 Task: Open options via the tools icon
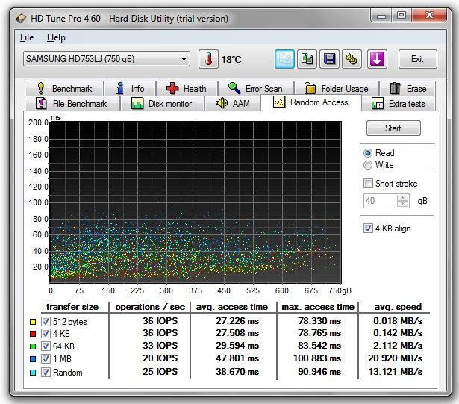[352, 59]
